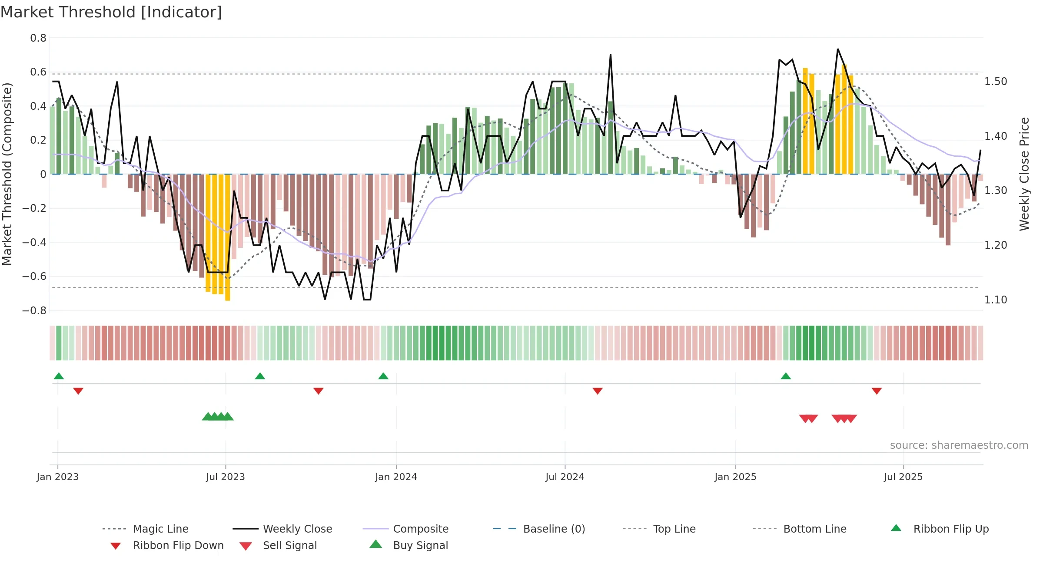Viewport: 1043px width, 586px height.
Task: Click the 1.50 right axis tick label
Action: click(x=996, y=82)
